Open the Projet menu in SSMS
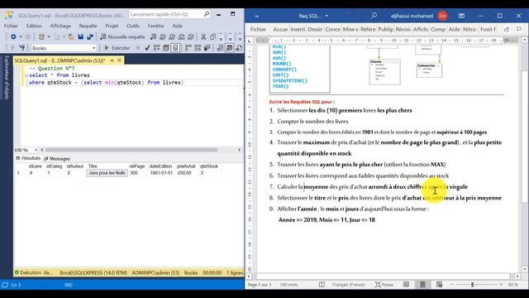 pos(112,26)
